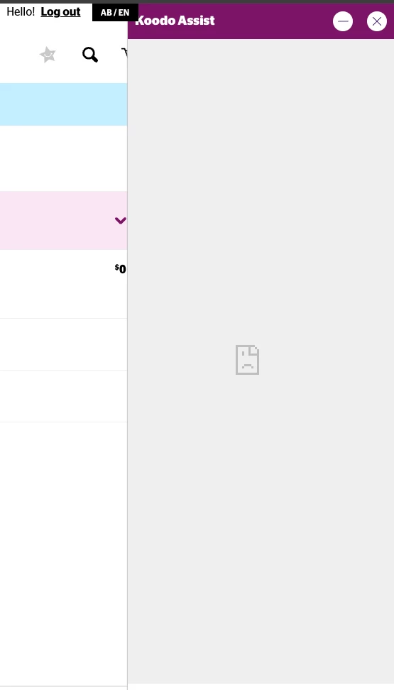Click the pink highlighted section bar
This screenshot has height=690, width=394.
pos(63,221)
